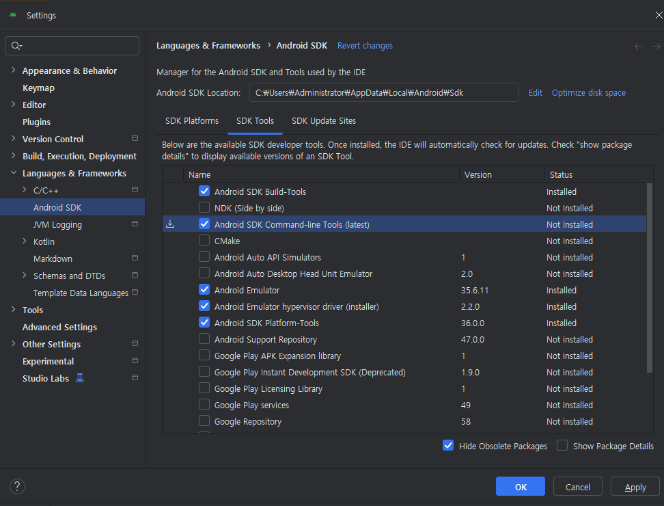Viewport: 664px width, 506px height.
Task: Uncheck Android SDK Platform-Tools checkbox
Action: pos(204,323)
